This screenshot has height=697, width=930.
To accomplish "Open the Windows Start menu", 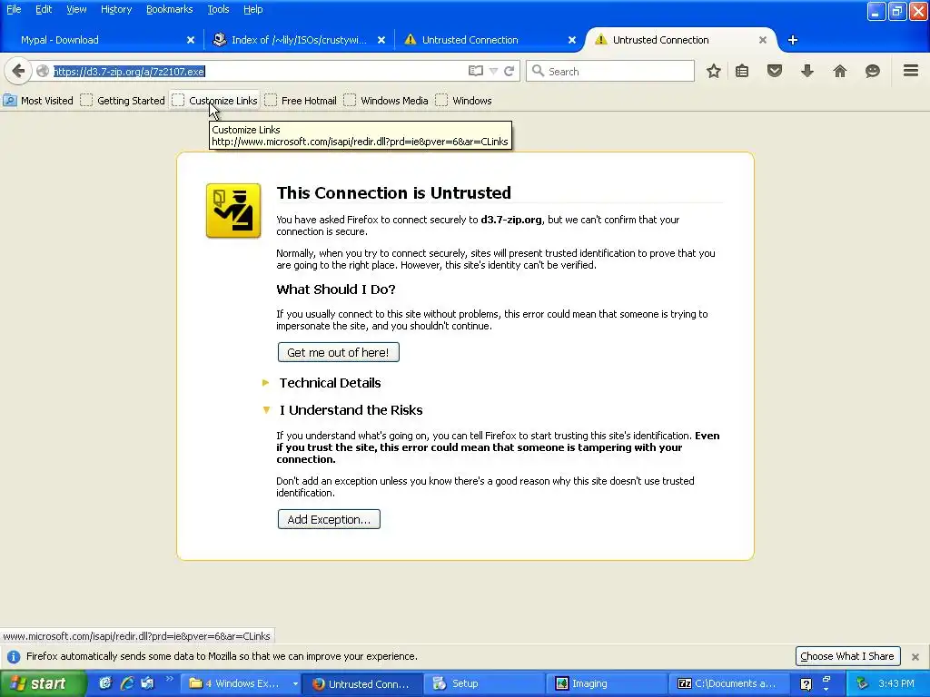I will pyautogui.click(x=43, y=683).
